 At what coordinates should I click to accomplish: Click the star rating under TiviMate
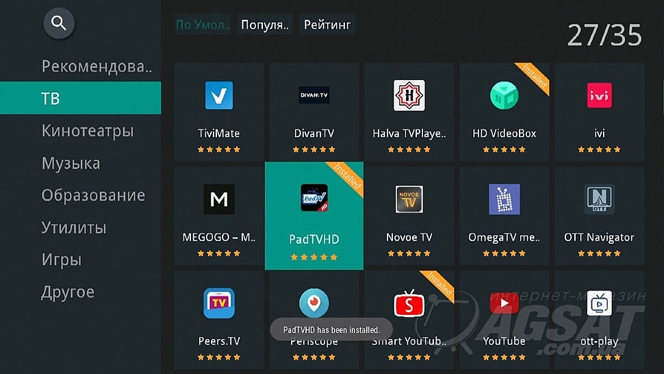(x=219, y=149)
